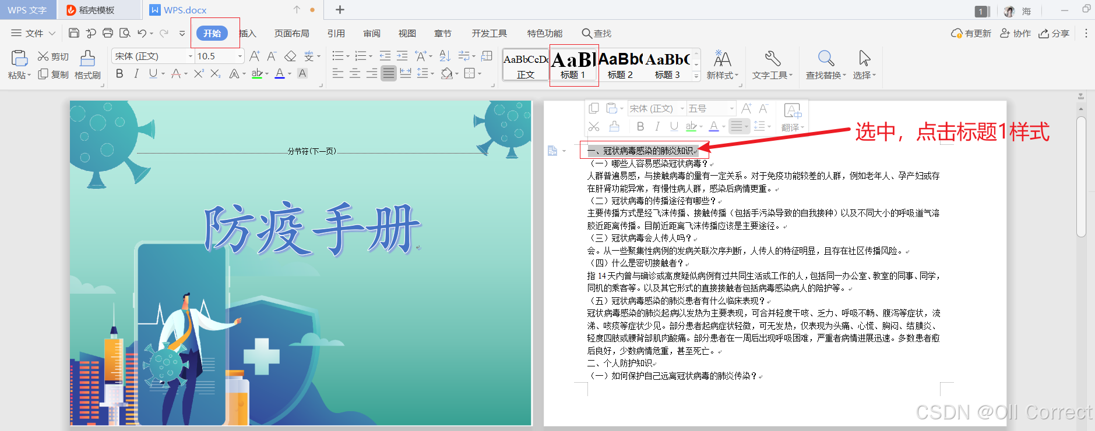Apply the 标题 2 heading style

[620, 65]
